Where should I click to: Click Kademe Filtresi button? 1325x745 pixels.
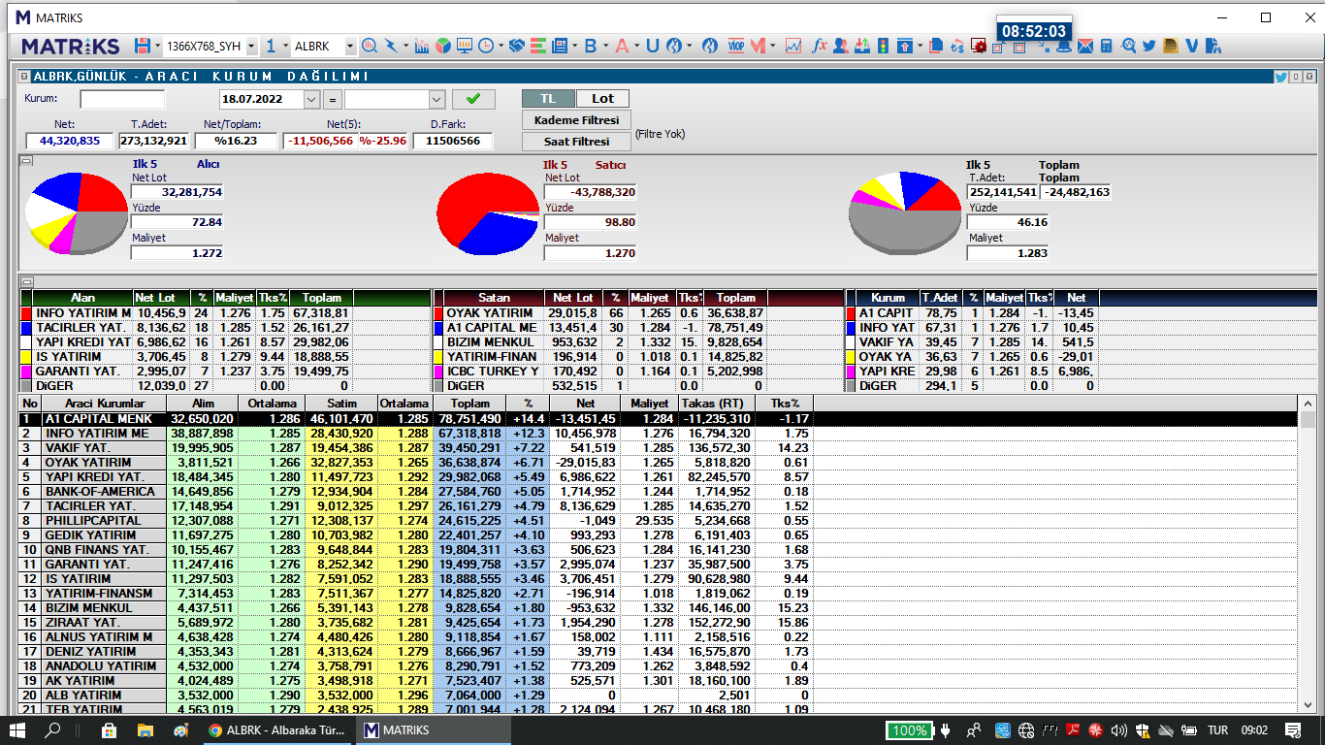tap(576, 120)
